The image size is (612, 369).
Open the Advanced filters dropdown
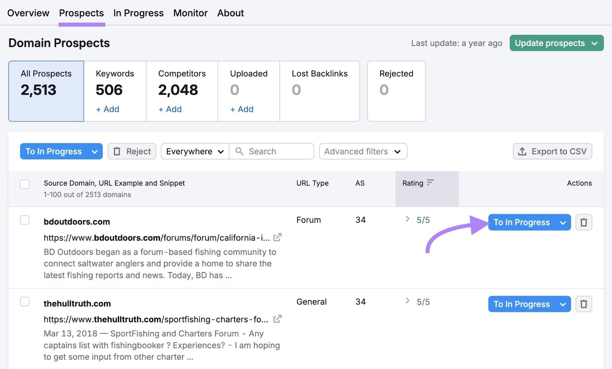tap(363, 151)
